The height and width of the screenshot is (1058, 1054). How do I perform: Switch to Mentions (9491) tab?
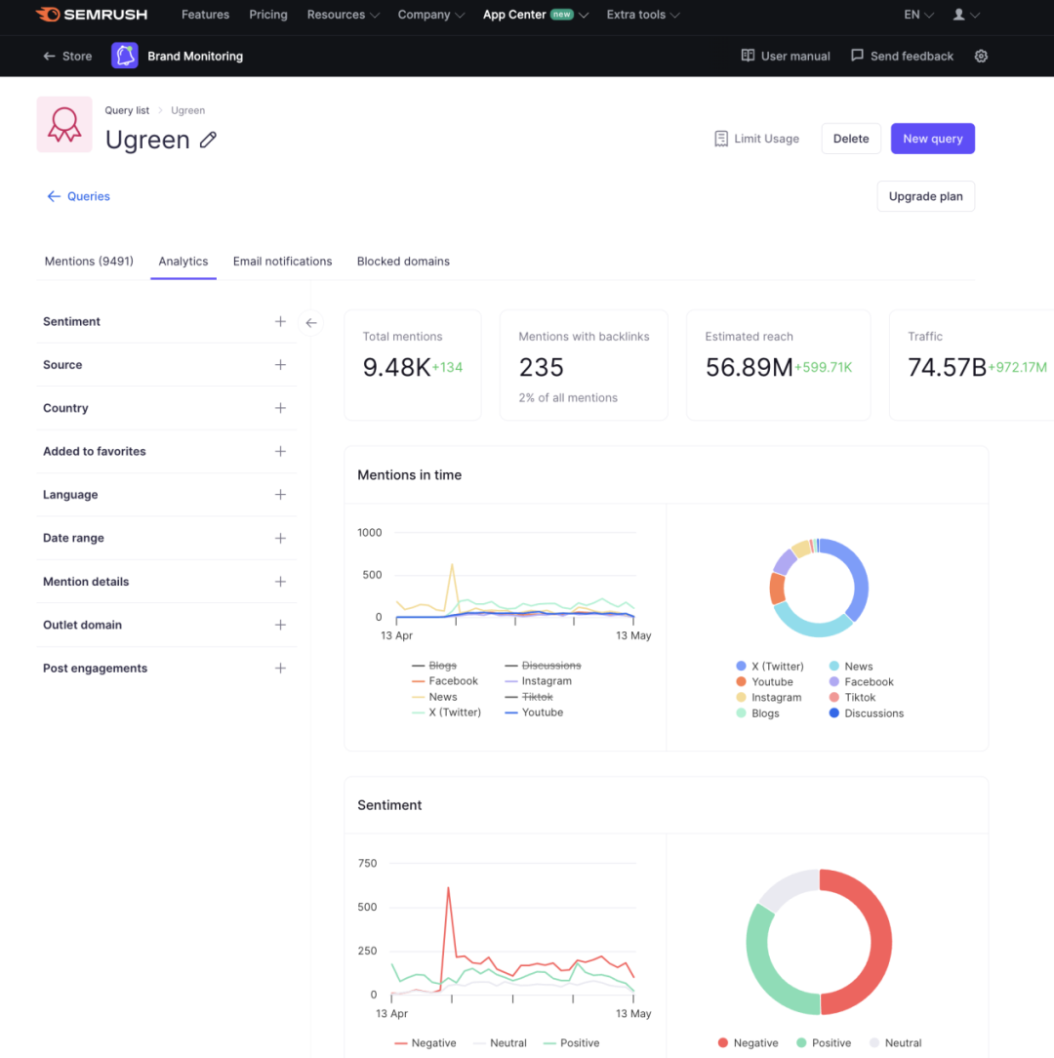tap(89, 262)
